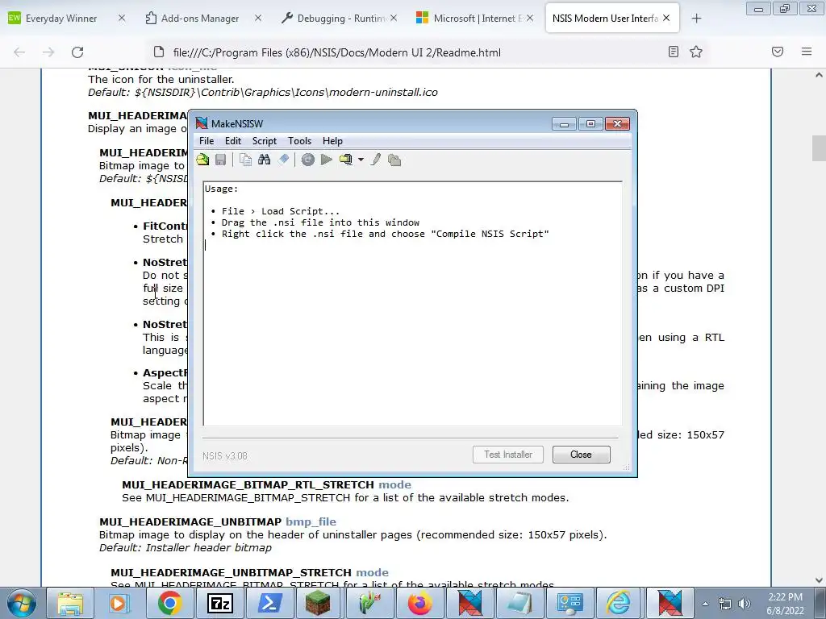The height and width of the screenshot is (619, 826).
Task: Open 7-Zip from the taskbar
Action: tap(219, 603)
